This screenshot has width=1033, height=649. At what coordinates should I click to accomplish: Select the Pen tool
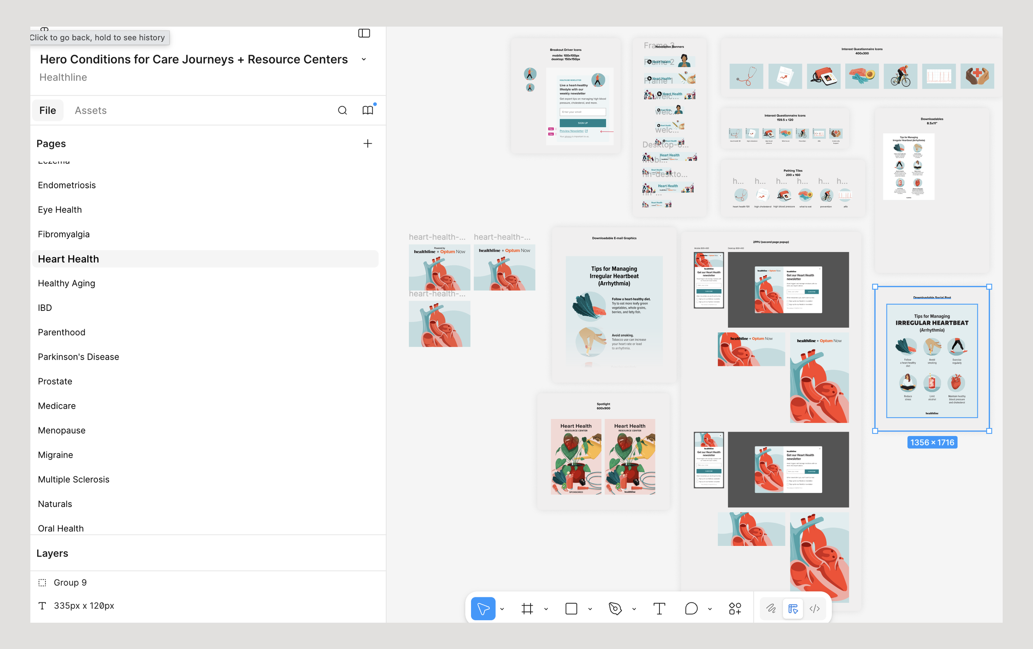point(615,608)
